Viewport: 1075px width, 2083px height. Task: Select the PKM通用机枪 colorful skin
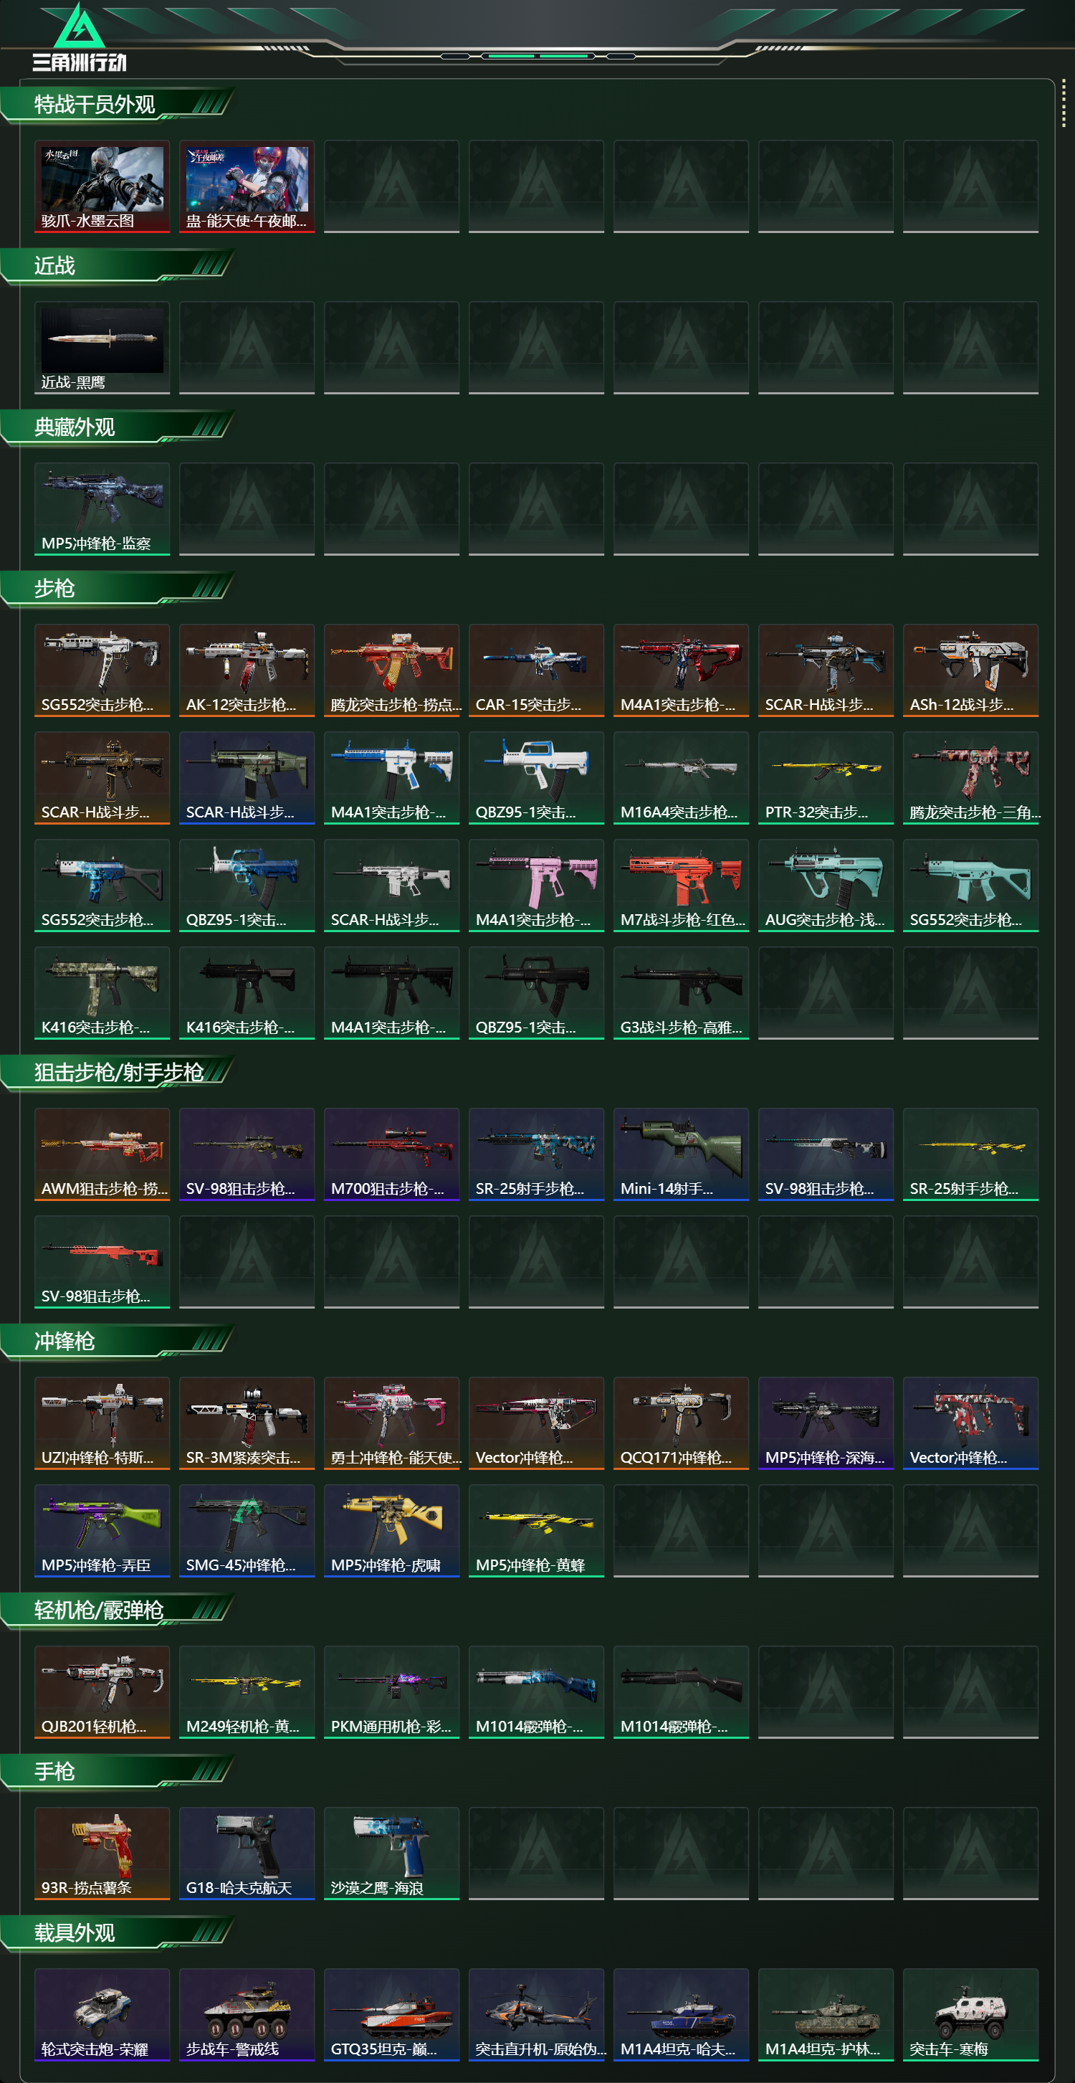[391, 1691]
